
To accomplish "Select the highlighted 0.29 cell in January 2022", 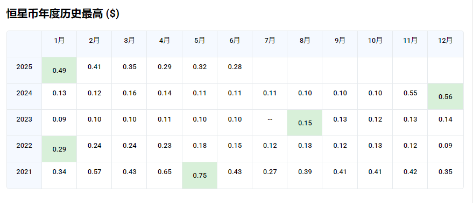I will 59,149.
